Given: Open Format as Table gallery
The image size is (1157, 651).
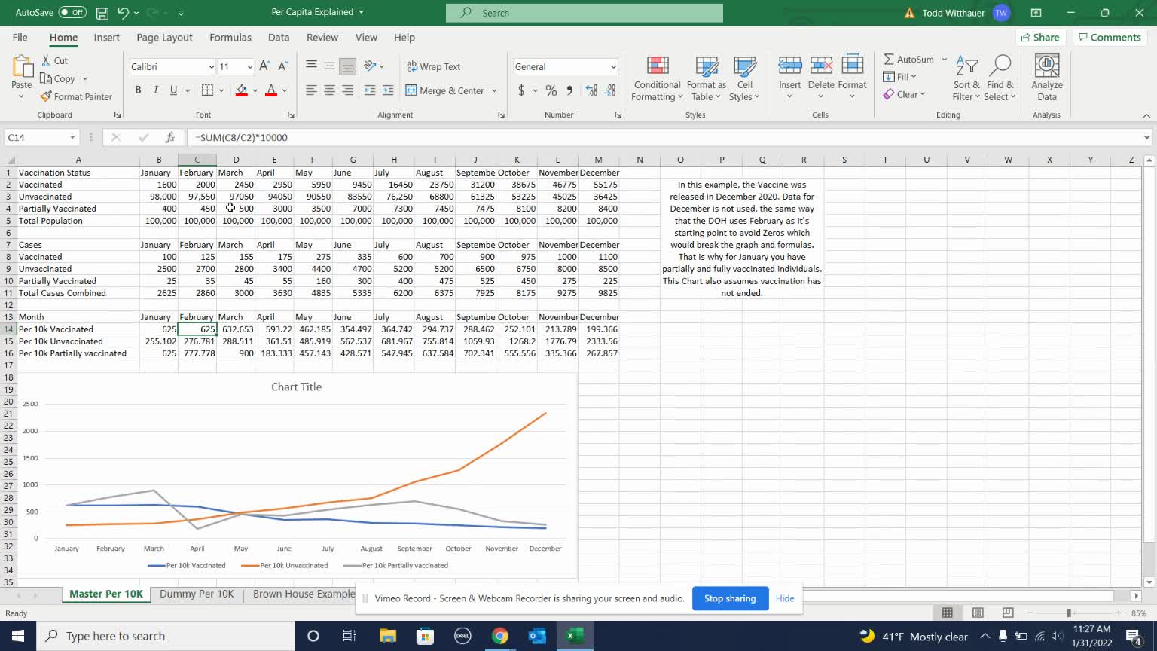Looking at the screenshot, I should (706, 78).
